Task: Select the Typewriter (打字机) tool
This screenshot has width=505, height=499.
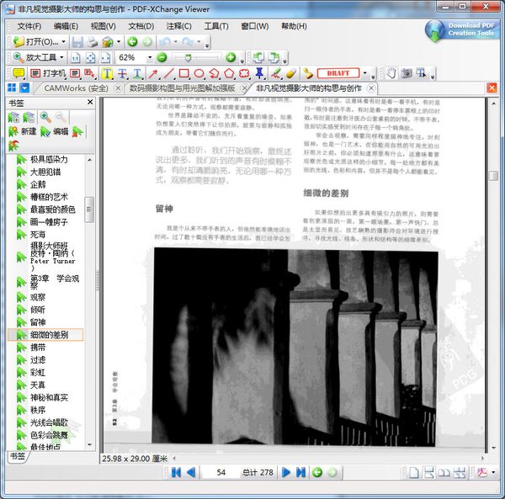Action: pyautogui.click(x=47, y=73)
